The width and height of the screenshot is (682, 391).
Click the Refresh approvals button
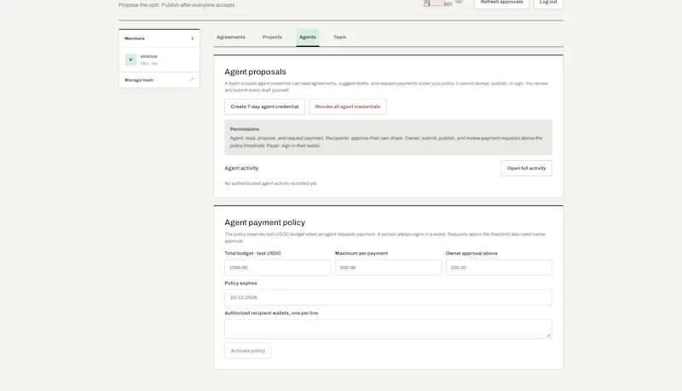coord(501,3)
